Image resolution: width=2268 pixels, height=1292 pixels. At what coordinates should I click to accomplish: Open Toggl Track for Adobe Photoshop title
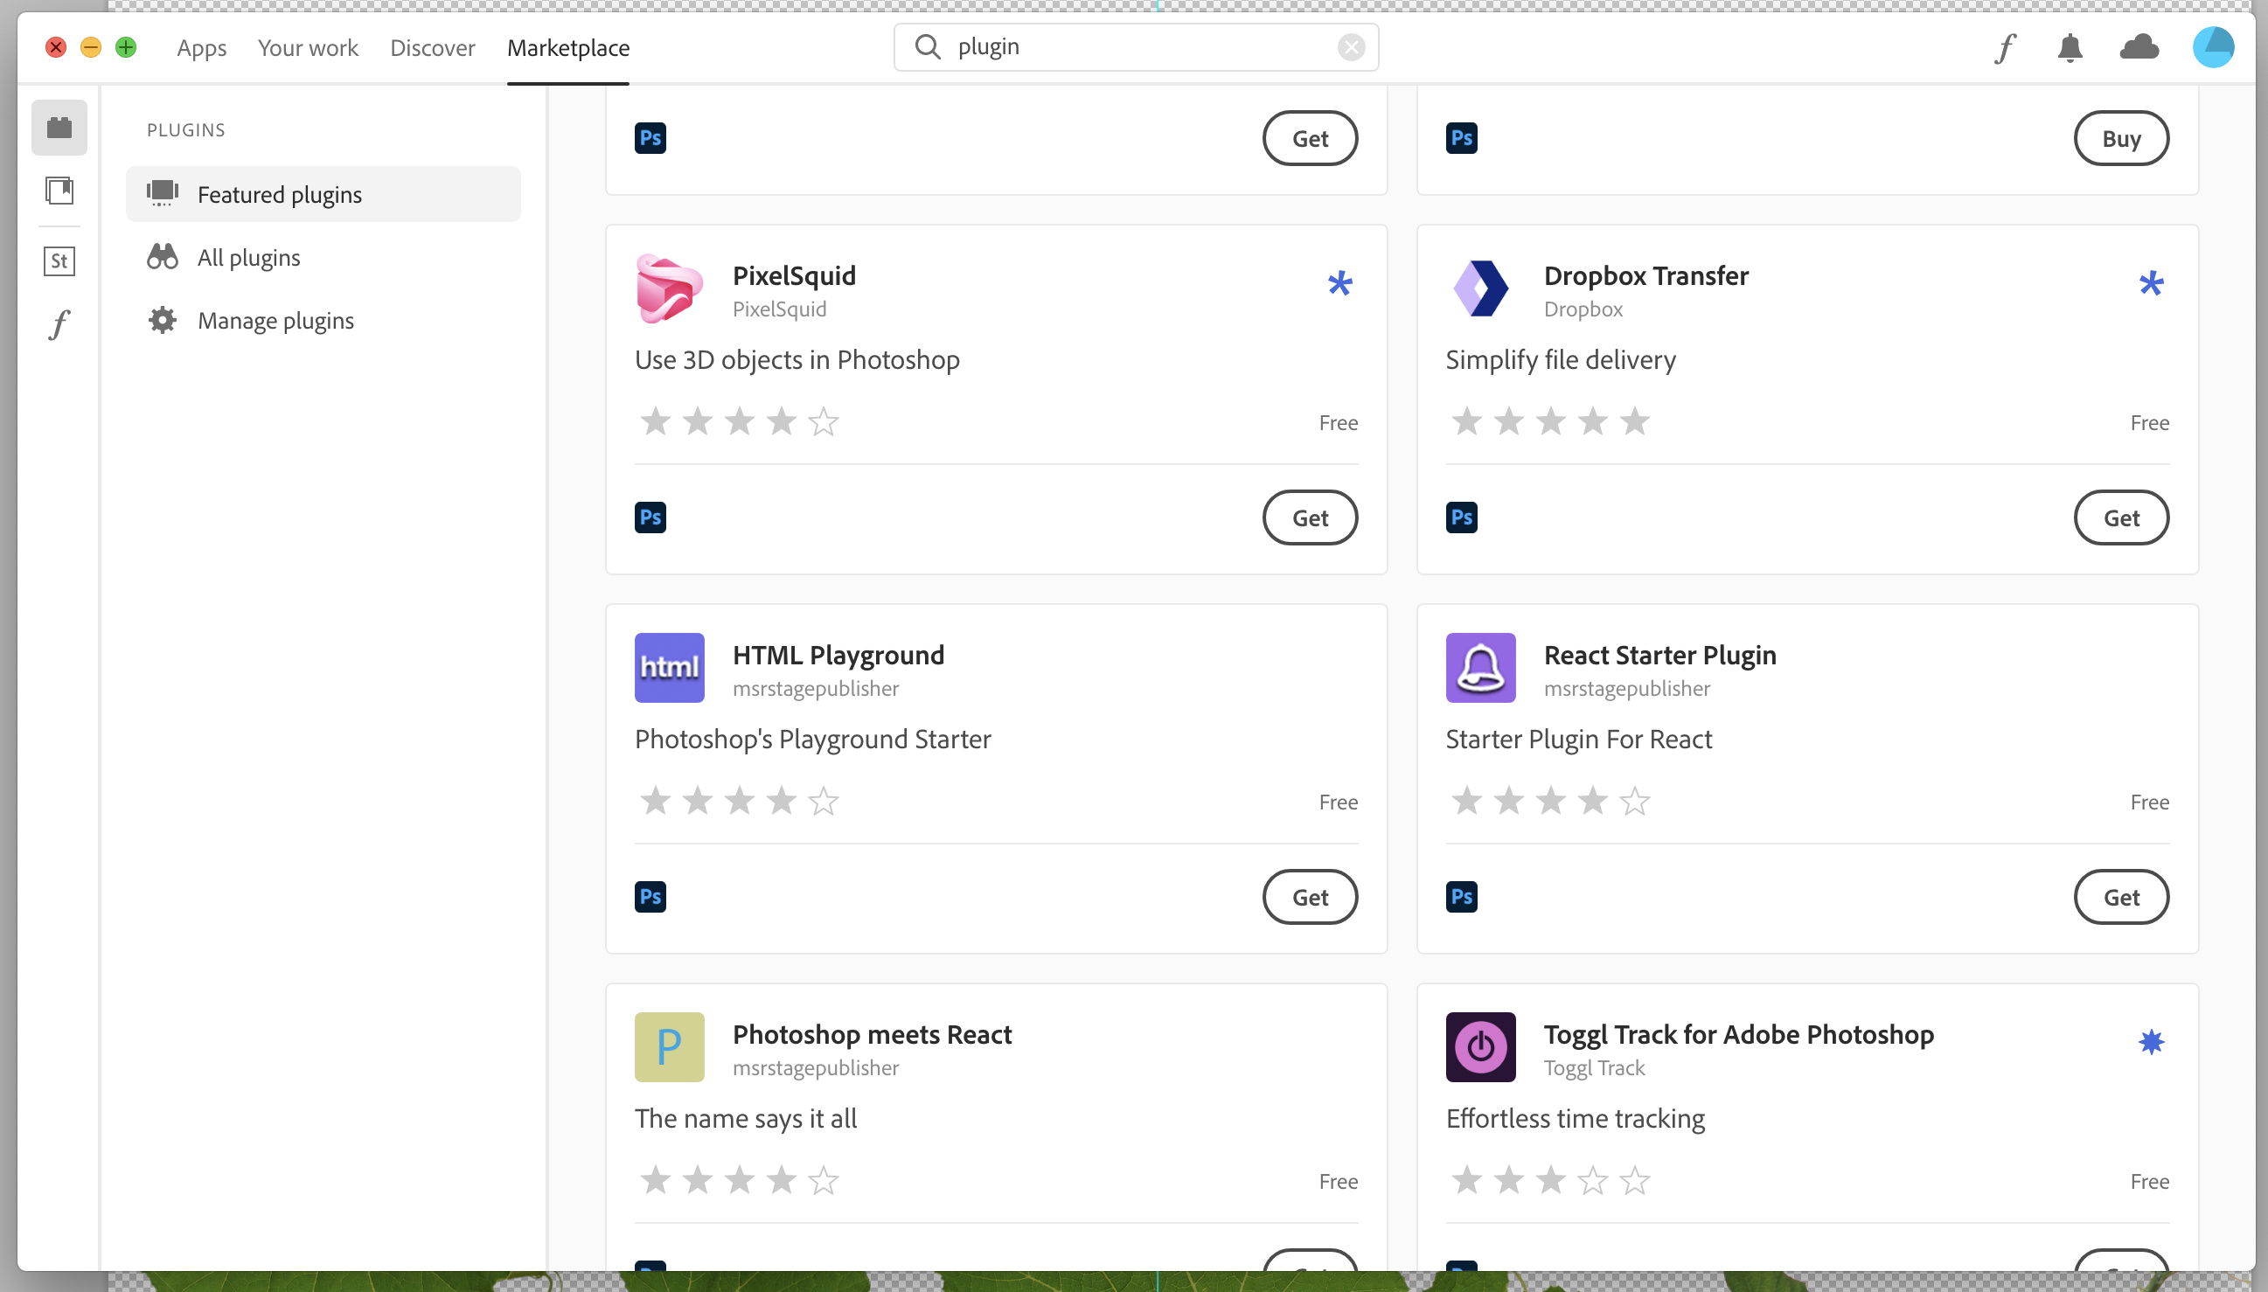click(1739, 1034)
